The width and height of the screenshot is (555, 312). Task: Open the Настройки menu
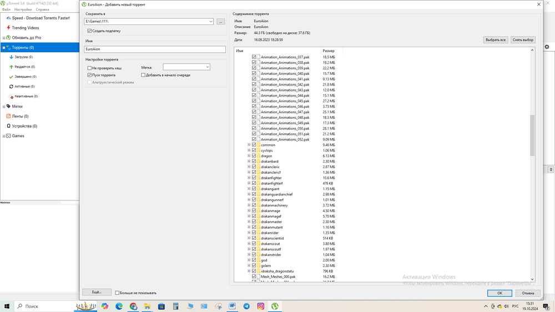[23, 9]
